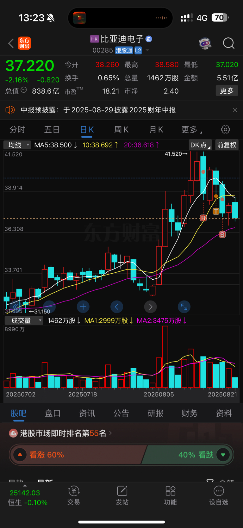
Task: Tap the L2 level badge
Action: click(138, 50)
